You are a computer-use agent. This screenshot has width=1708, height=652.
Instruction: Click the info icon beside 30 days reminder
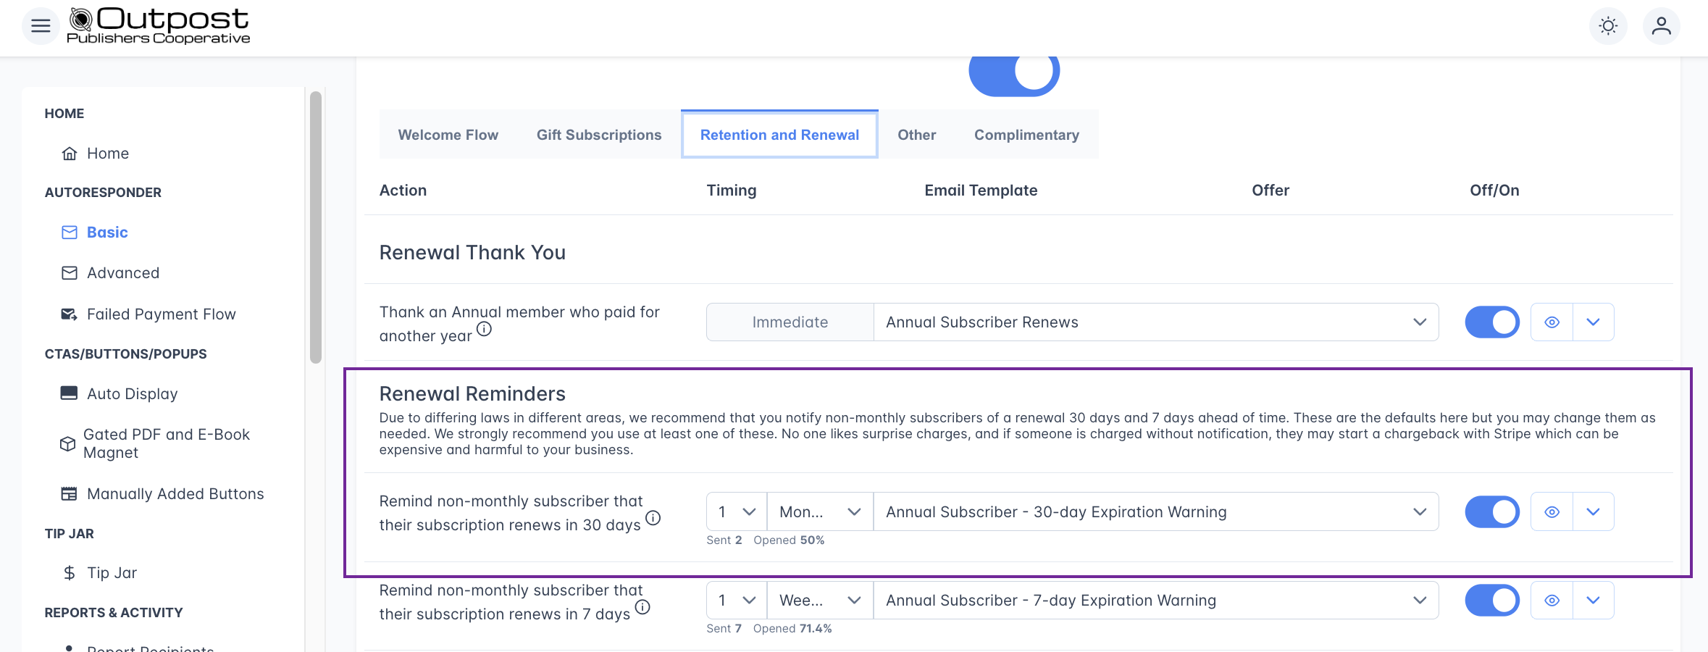pos(653,518)
